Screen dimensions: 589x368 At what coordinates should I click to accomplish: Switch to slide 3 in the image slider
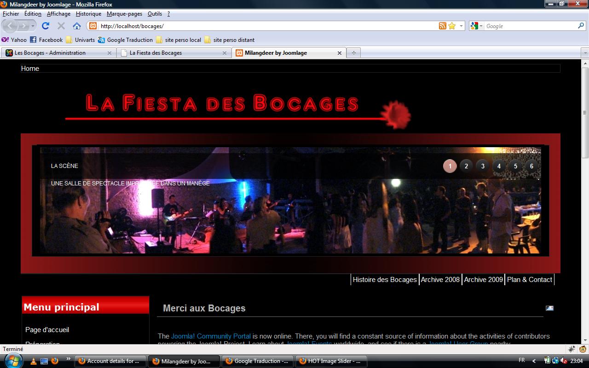coord(483,167)
